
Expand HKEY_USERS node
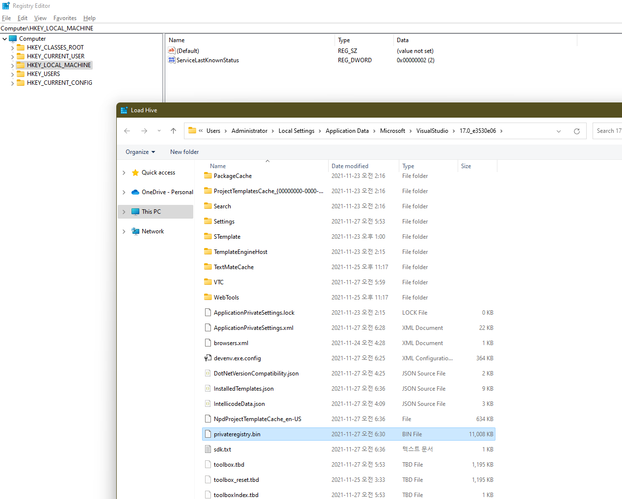pyautogui.click(x=12, y=74)
